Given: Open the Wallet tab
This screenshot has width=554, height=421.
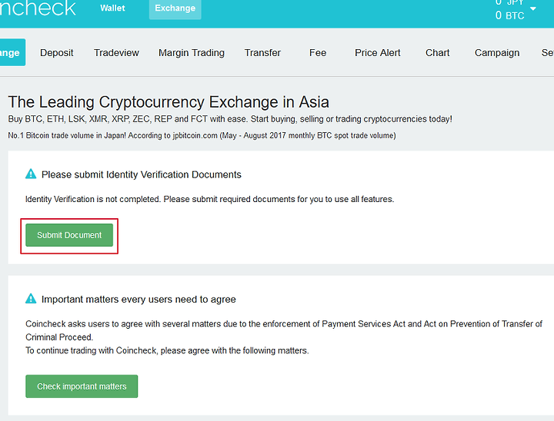Looking at the screenshot, I should (112, 8).
